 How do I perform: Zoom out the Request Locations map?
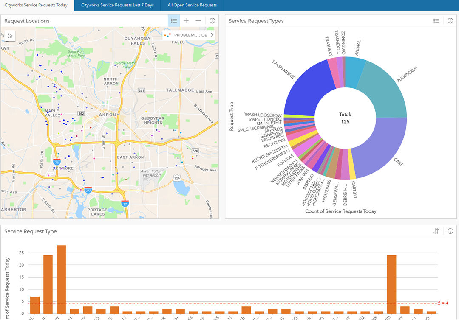click(x=198, y=21)
